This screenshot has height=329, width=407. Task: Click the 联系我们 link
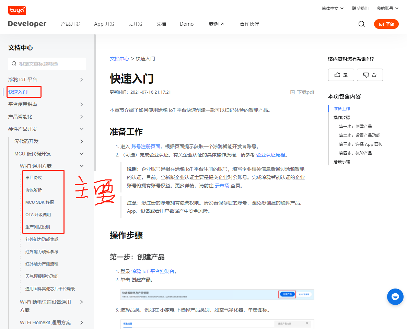pyautogui.click(x=360, y=9)
